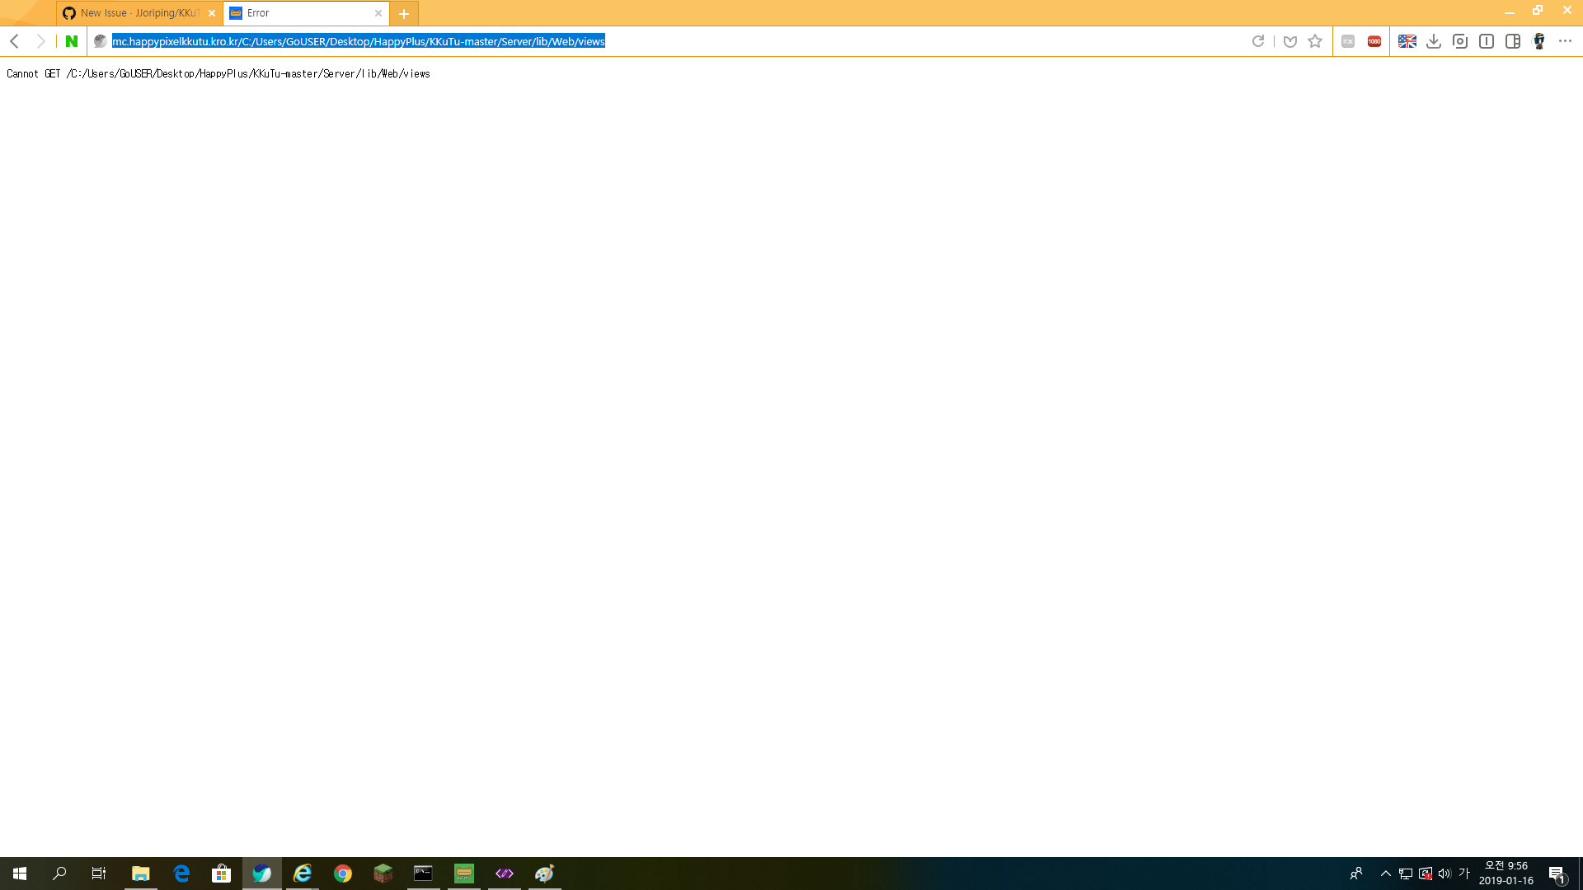Close the Error tab
This screenshot has height=890, width=1583.
[x=378, y=13]
